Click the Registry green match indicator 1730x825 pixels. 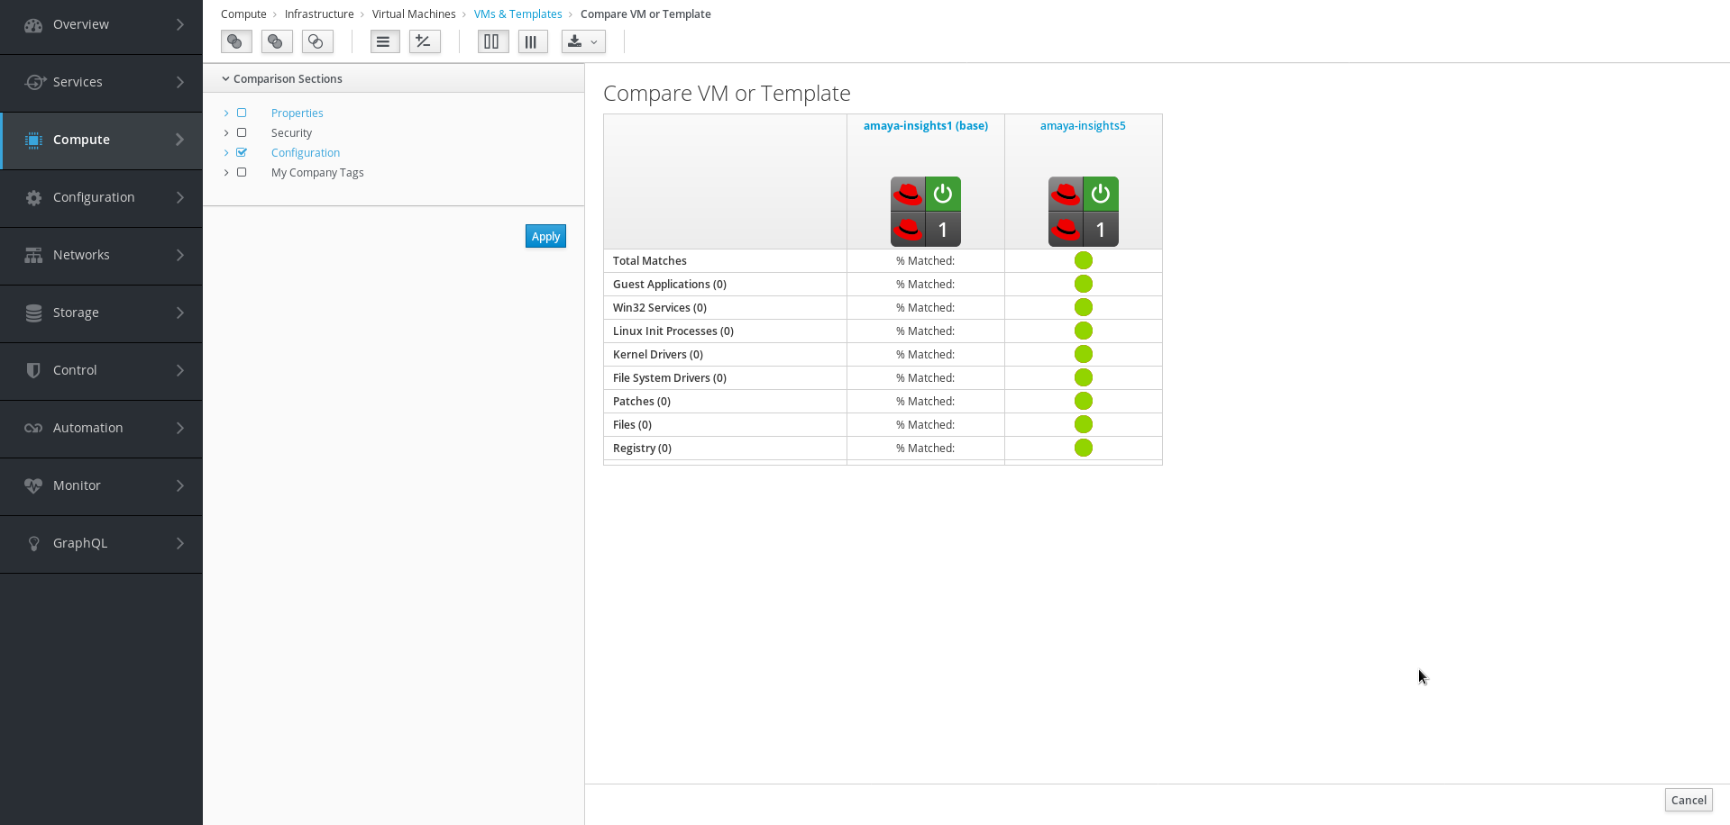point(1084,448)
